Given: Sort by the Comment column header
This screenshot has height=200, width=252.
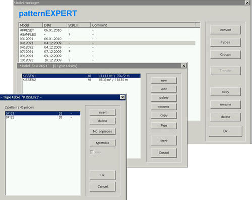Looking at the screenshot, I should pyautogui.click(x=143, y=25).
